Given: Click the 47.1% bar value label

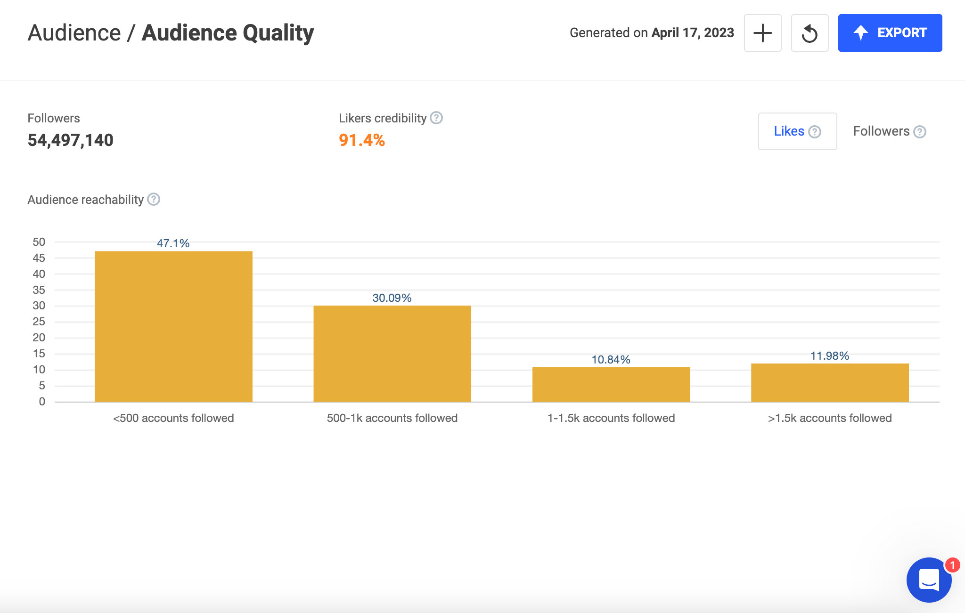Looking at the screenshot, I should point(173,243).
